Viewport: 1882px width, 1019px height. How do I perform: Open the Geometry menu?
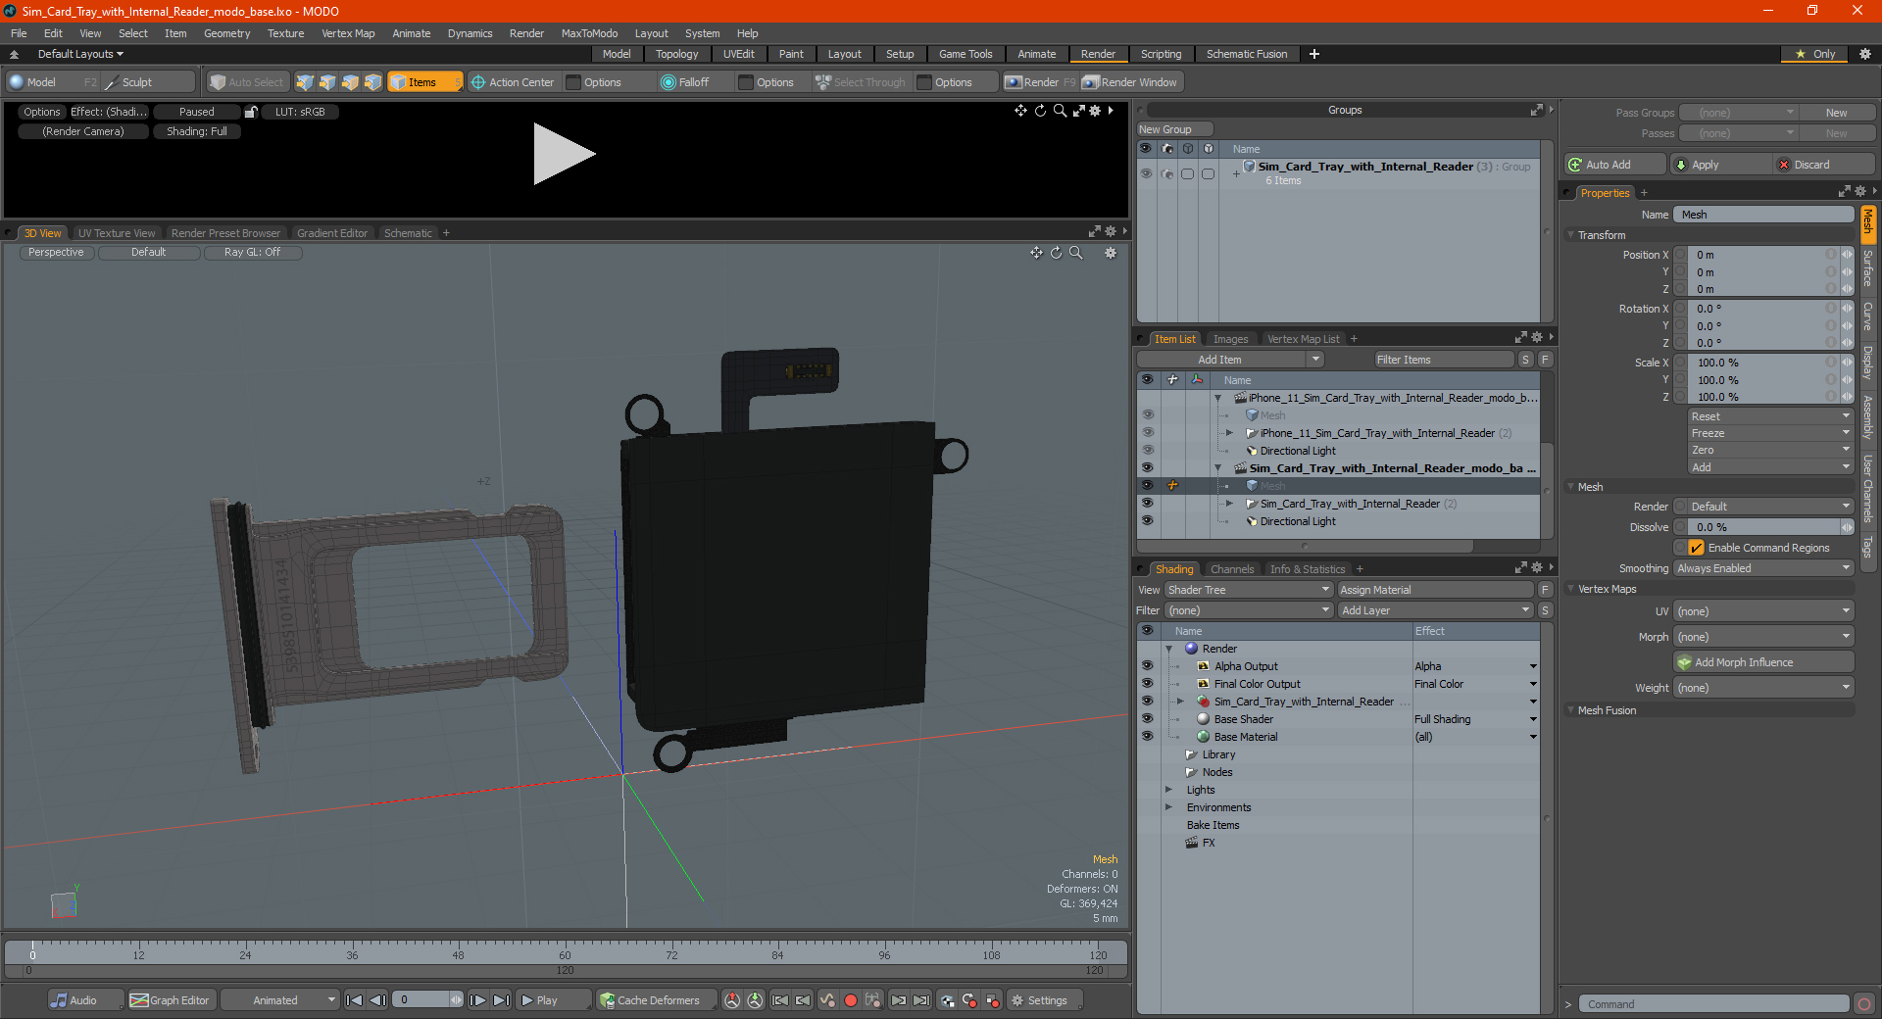(x=226, y=33)
